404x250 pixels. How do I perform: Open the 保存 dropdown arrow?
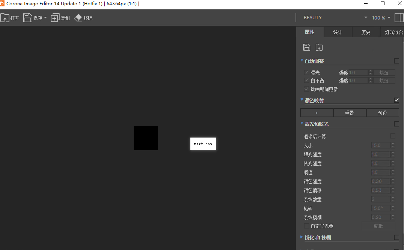point(44,17)
